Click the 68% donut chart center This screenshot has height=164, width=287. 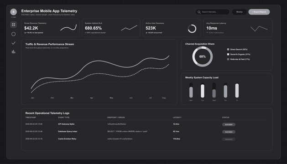click(x=203, y=56)
